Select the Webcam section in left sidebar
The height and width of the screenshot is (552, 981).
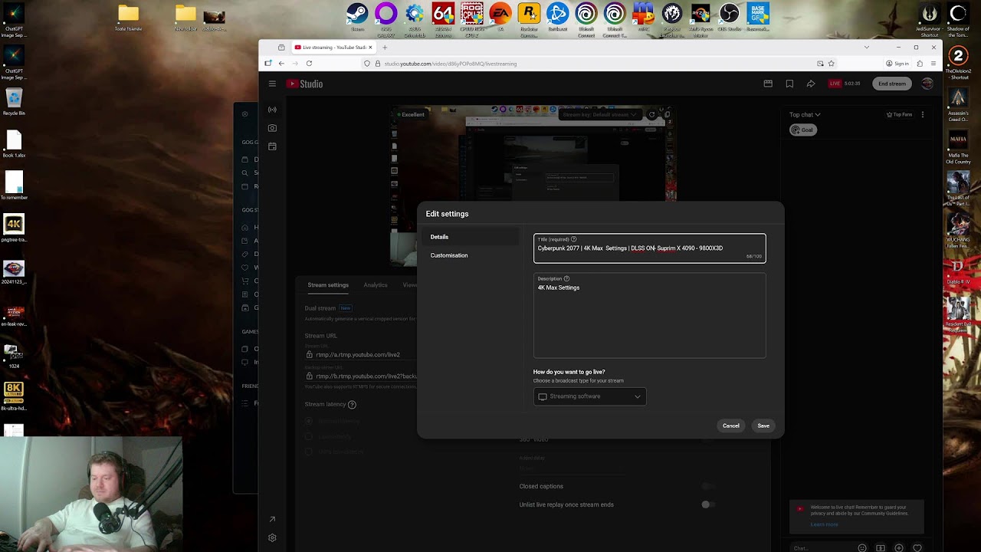click(272, 128)
